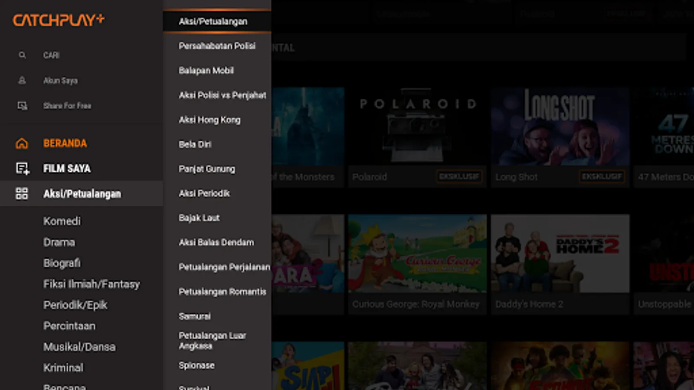Click EKSKLUSIF badge on Long Shot
Image resolution: width=694 pixels, height=390 pixels.
point(602,176)
